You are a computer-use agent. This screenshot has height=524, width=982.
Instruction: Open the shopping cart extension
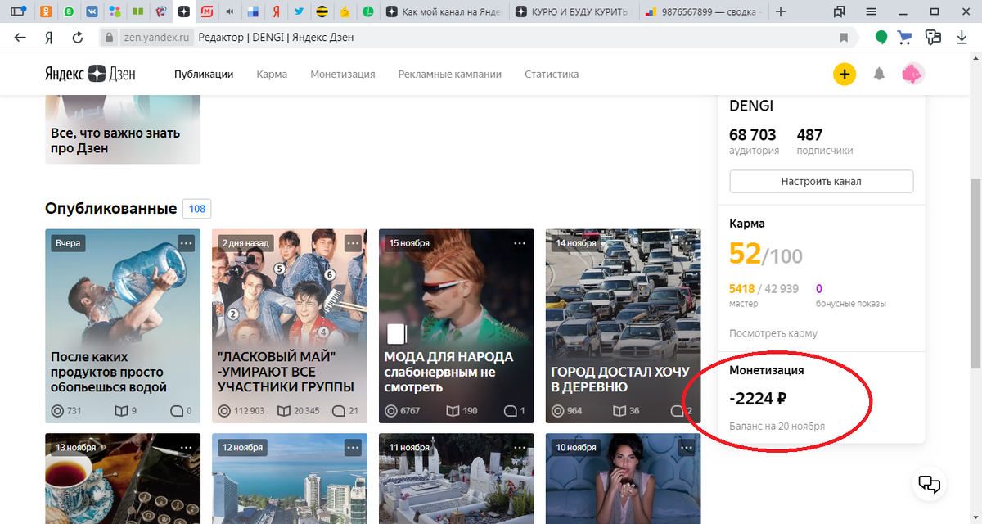point(905,38)
